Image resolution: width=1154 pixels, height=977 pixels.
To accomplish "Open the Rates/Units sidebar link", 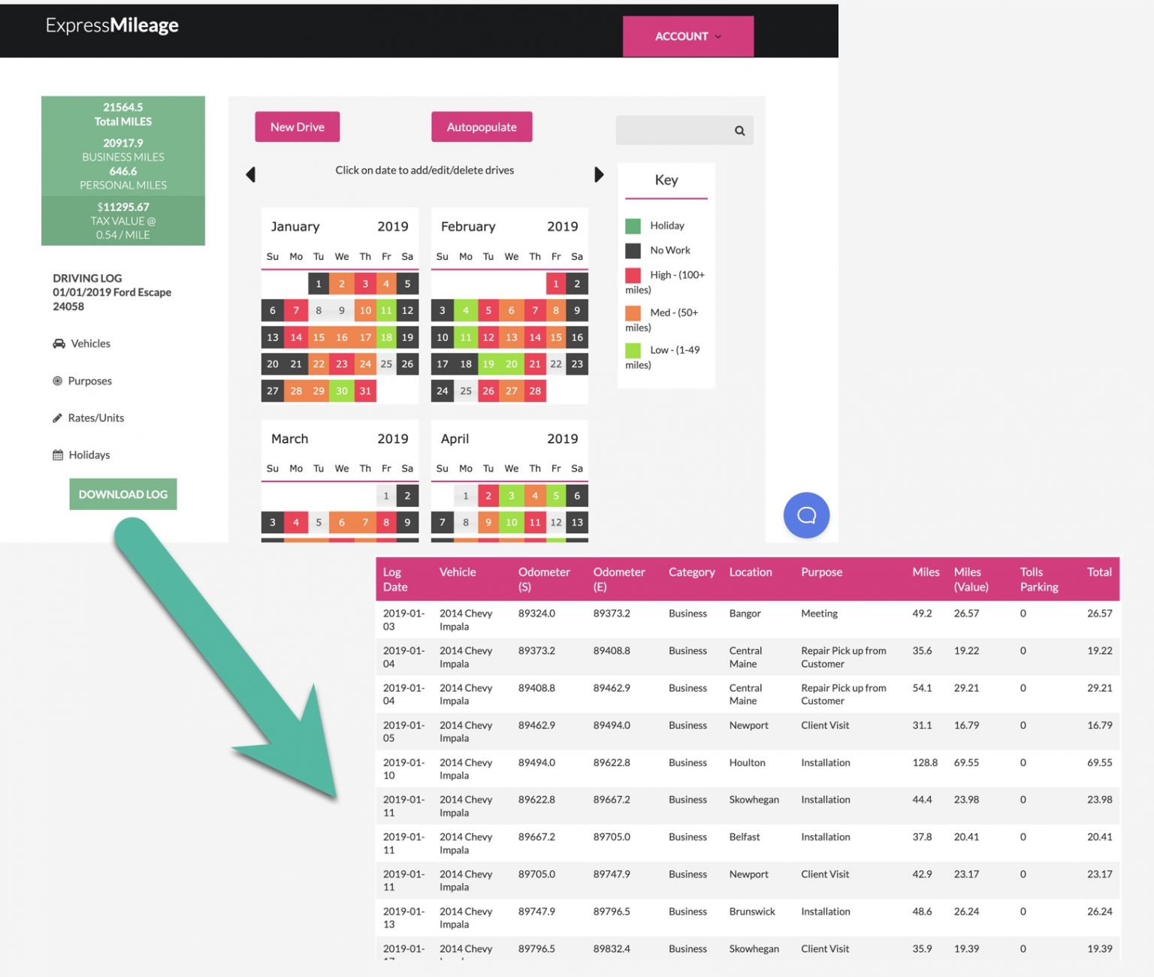I will click(96, 418).
